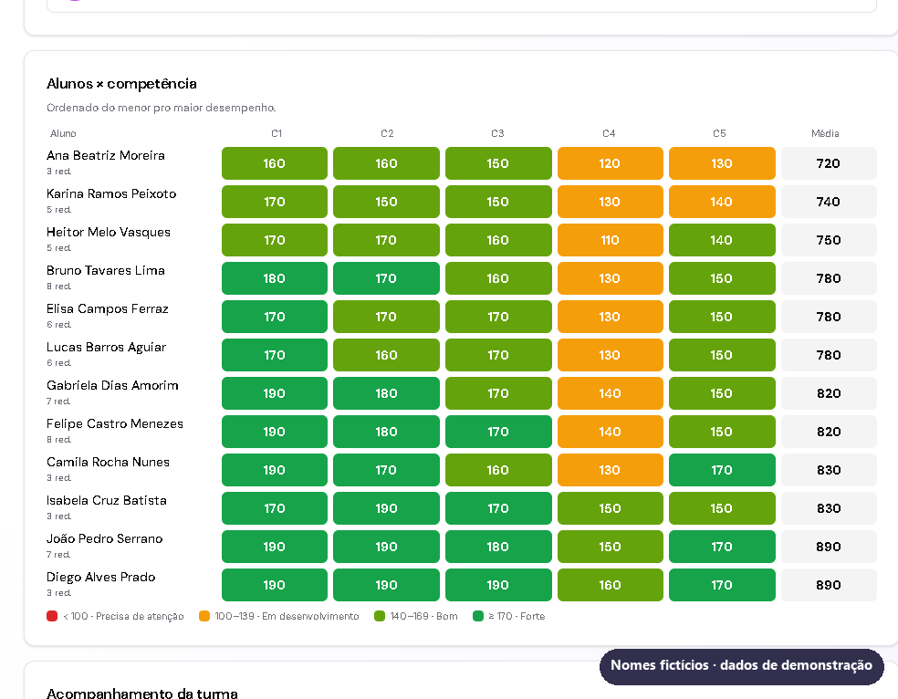898x699 pixels.
Task: Click the Aluno column header
Action: pyautogui.click(x=63, y=133)
